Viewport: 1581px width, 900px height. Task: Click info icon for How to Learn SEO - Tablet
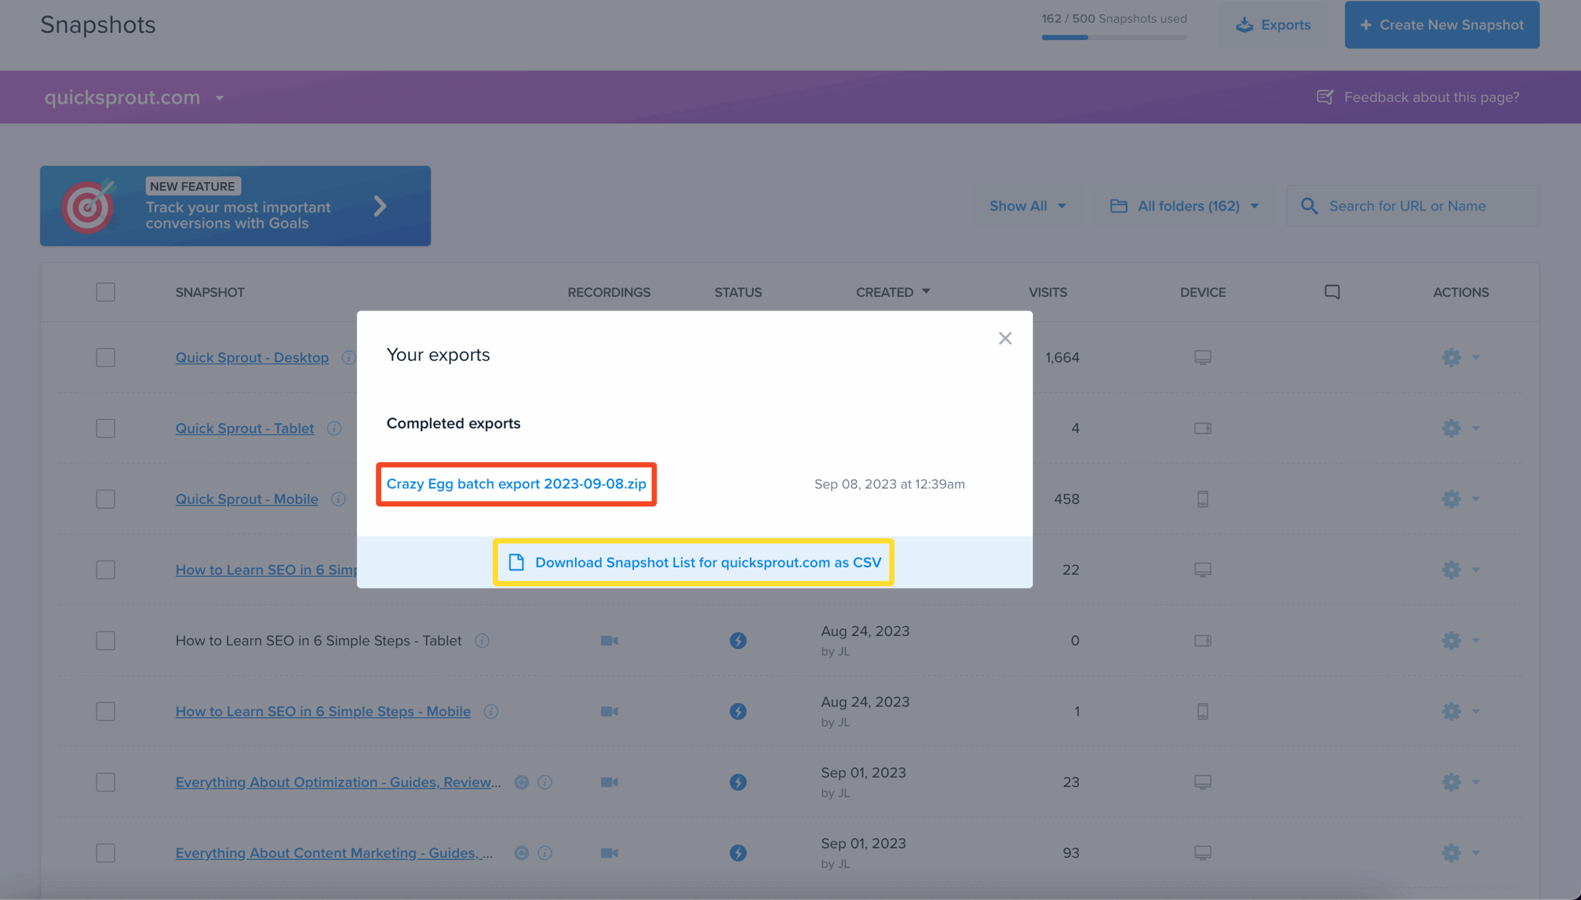point(482,641)
